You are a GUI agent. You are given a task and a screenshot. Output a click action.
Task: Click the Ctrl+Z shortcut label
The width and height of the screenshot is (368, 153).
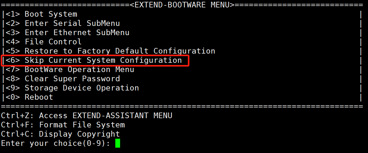click(18, 115)
